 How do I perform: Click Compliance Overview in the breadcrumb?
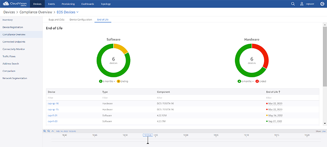pyautogui.click(x=36, y=12)
